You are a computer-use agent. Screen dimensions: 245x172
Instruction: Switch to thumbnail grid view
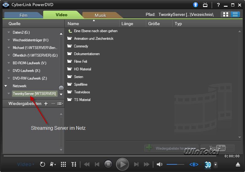(225, 14)
